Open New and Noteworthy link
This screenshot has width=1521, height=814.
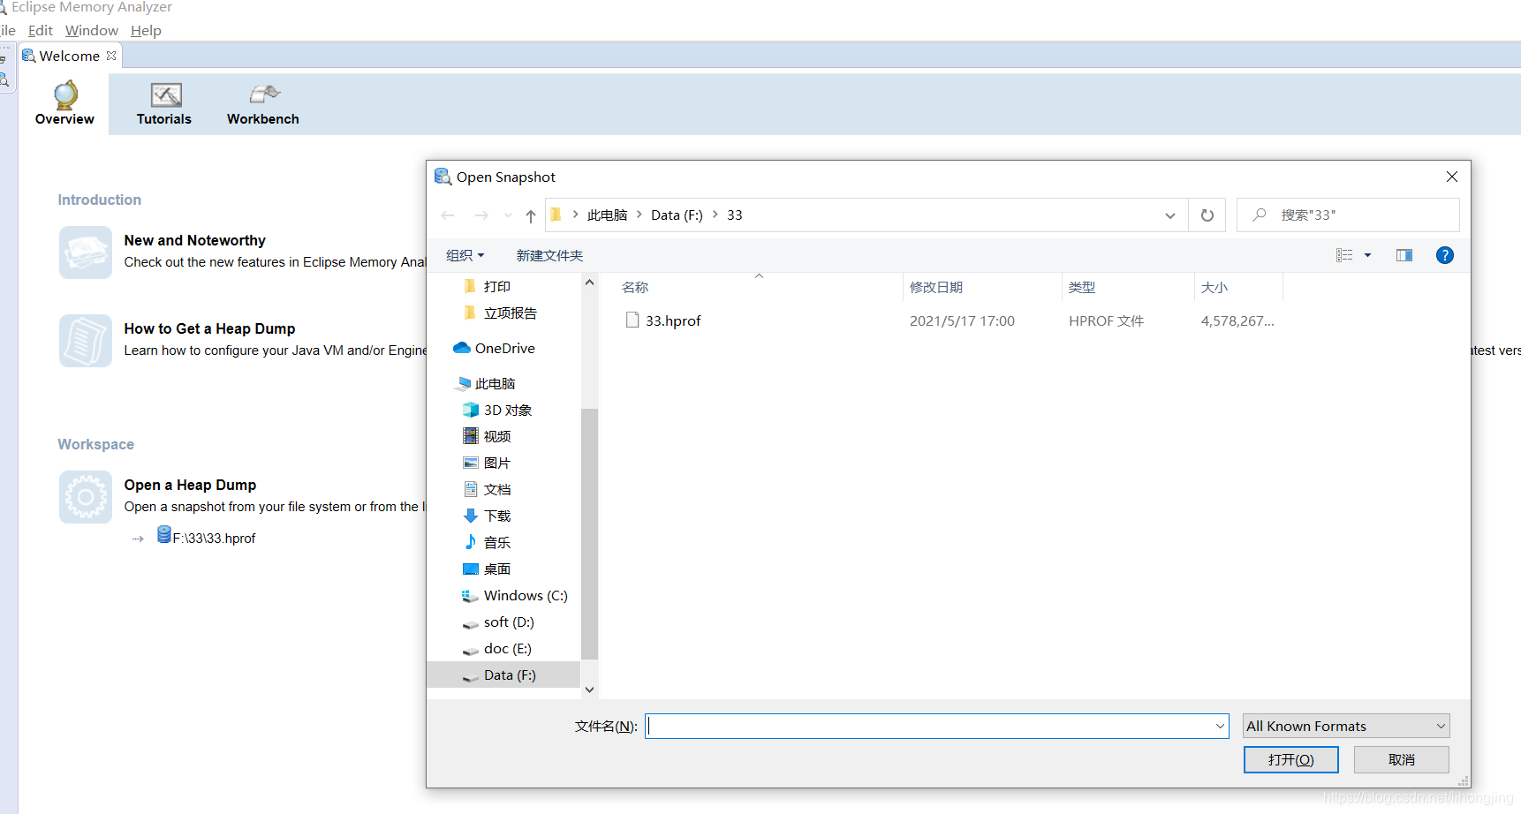tap(194, 240)
